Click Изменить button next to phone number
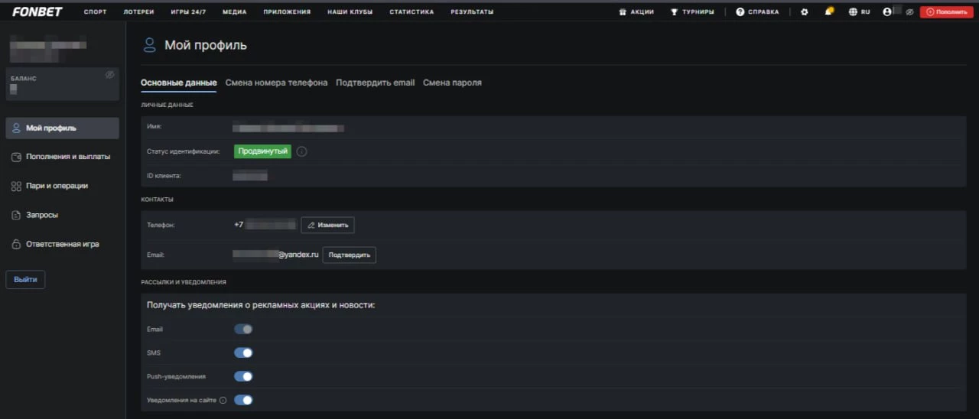The image size is (979, 419). click(327, 225)
